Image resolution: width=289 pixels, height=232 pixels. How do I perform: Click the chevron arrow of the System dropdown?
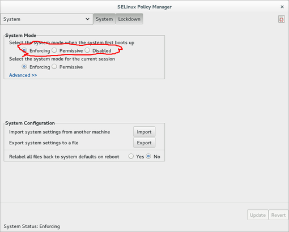click(87, 19)
